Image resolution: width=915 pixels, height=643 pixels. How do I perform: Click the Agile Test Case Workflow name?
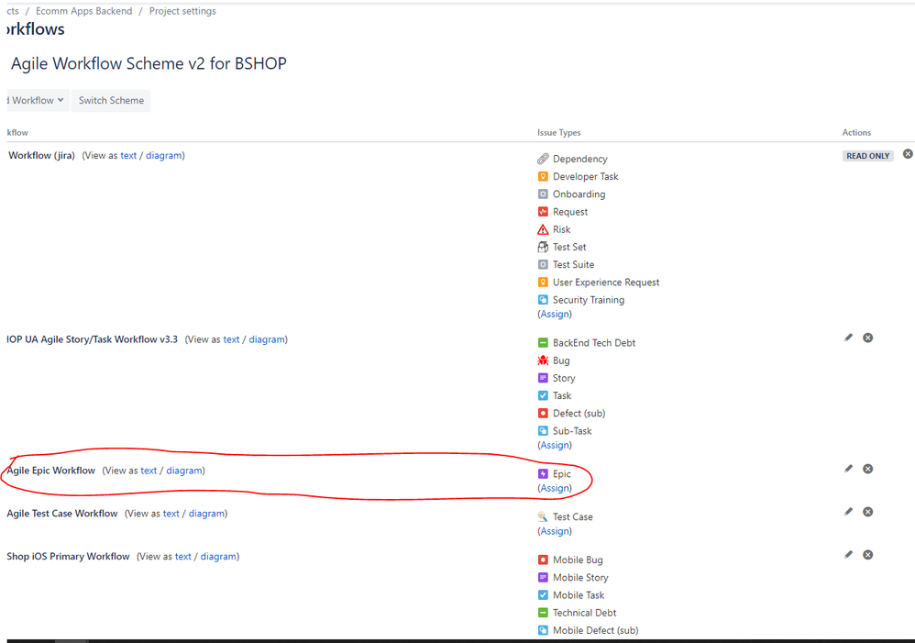point(62,514)
